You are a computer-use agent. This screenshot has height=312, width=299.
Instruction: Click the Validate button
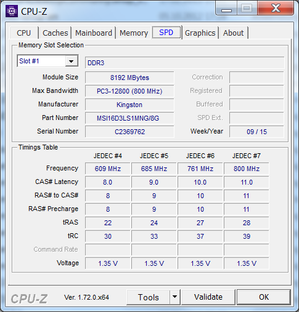tap(208, 297)
